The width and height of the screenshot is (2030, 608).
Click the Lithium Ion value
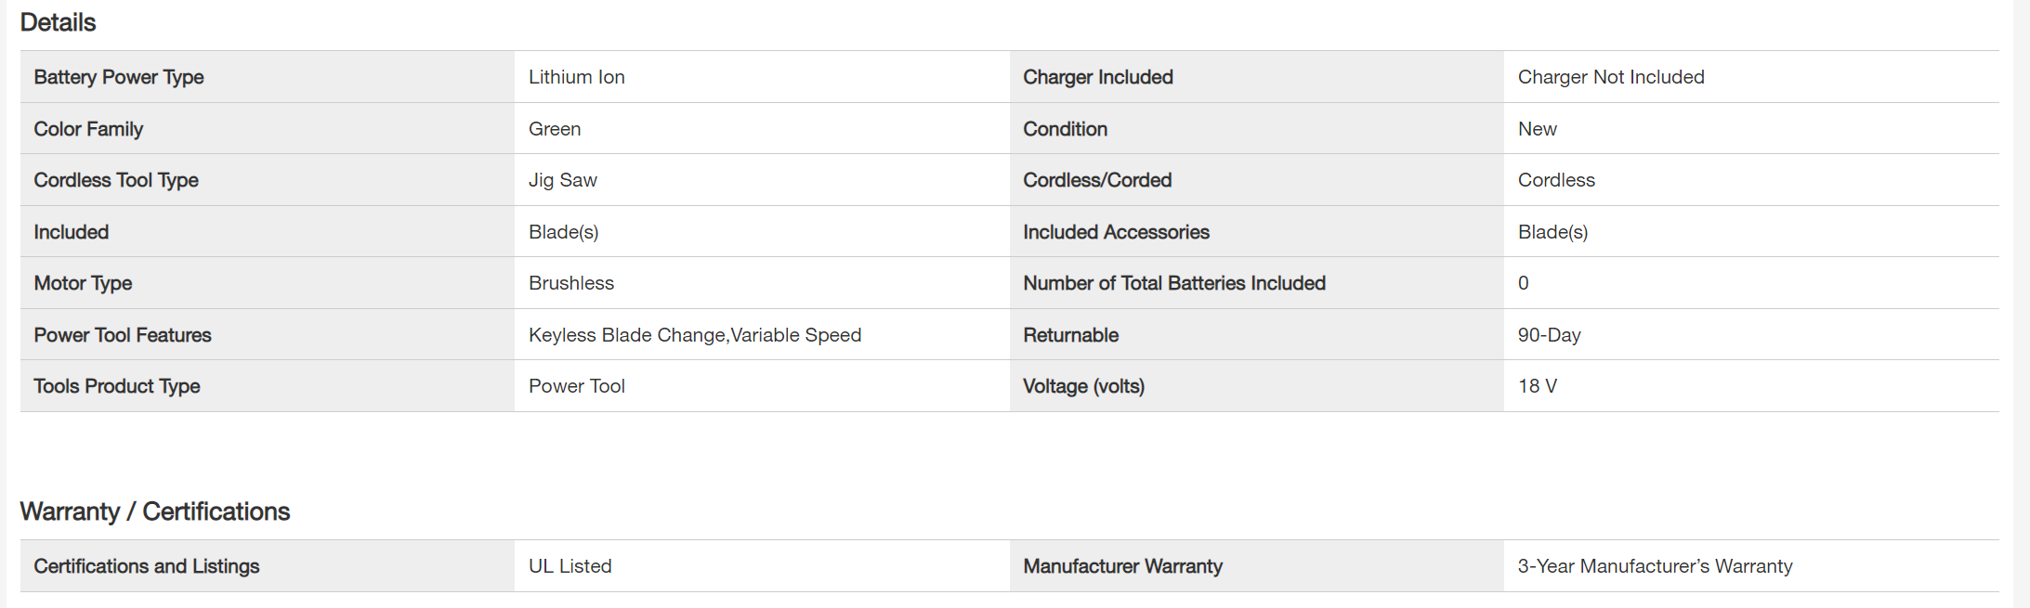[577, 77]
